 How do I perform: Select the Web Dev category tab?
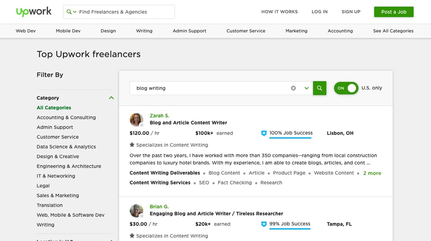click(x=25, y=31)
